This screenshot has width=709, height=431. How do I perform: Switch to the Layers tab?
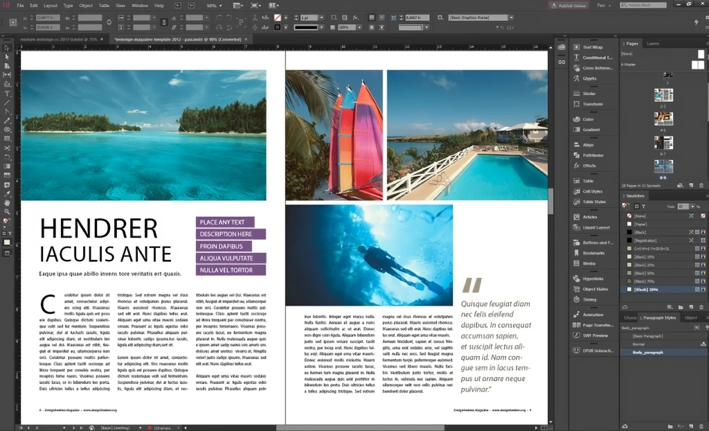click(653, 44)
